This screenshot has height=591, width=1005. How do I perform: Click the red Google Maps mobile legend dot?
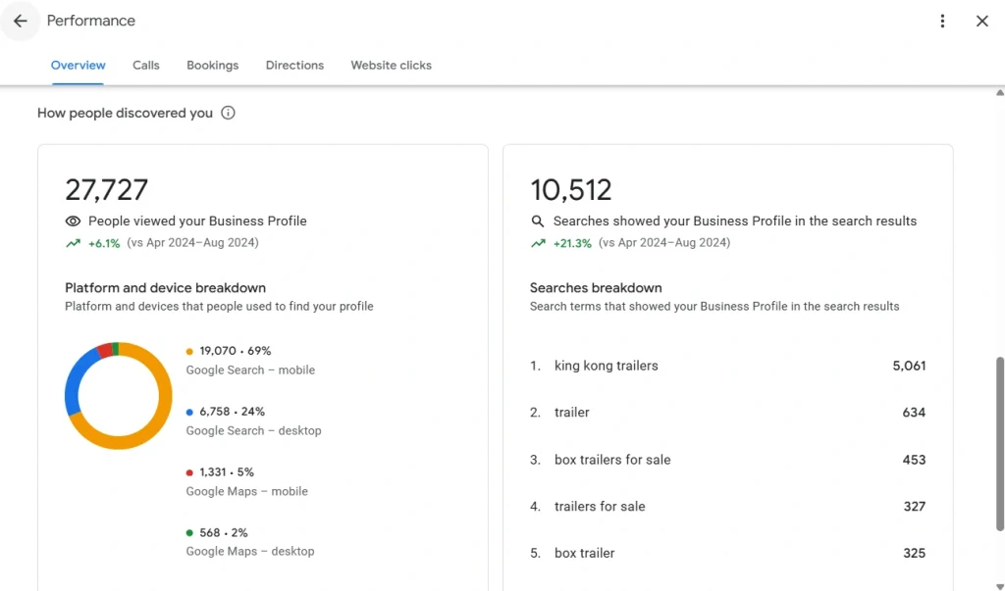[x=189, y=472]
